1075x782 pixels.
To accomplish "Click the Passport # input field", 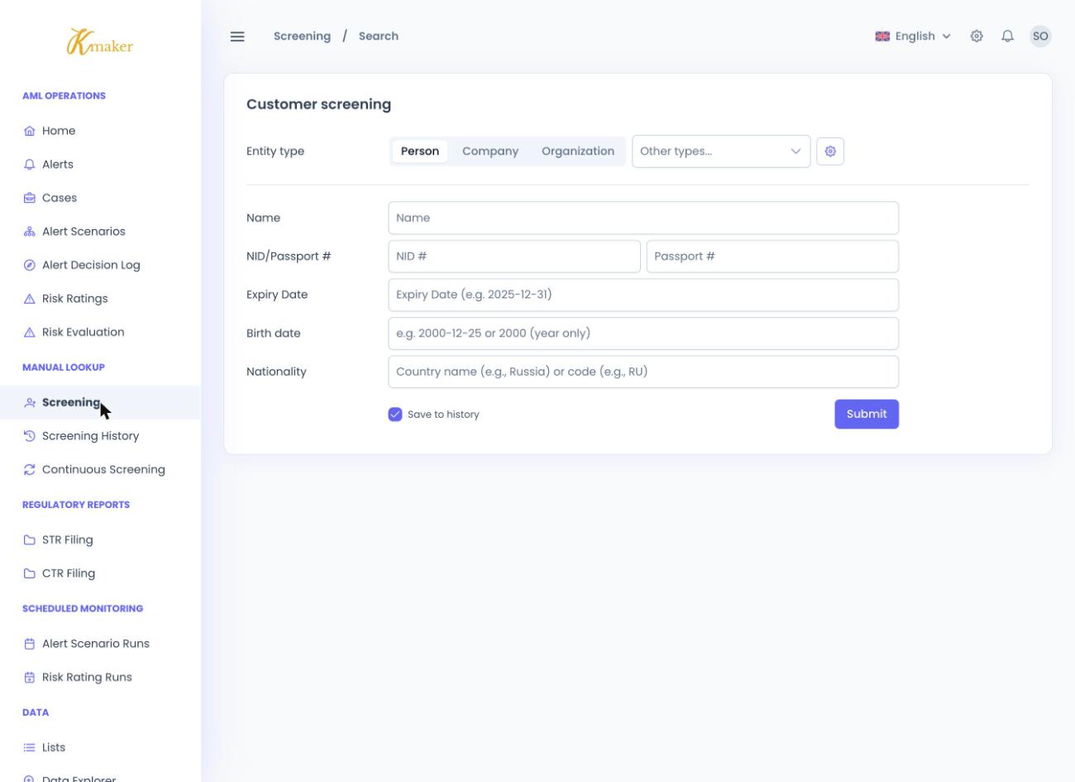I will 772,257.
